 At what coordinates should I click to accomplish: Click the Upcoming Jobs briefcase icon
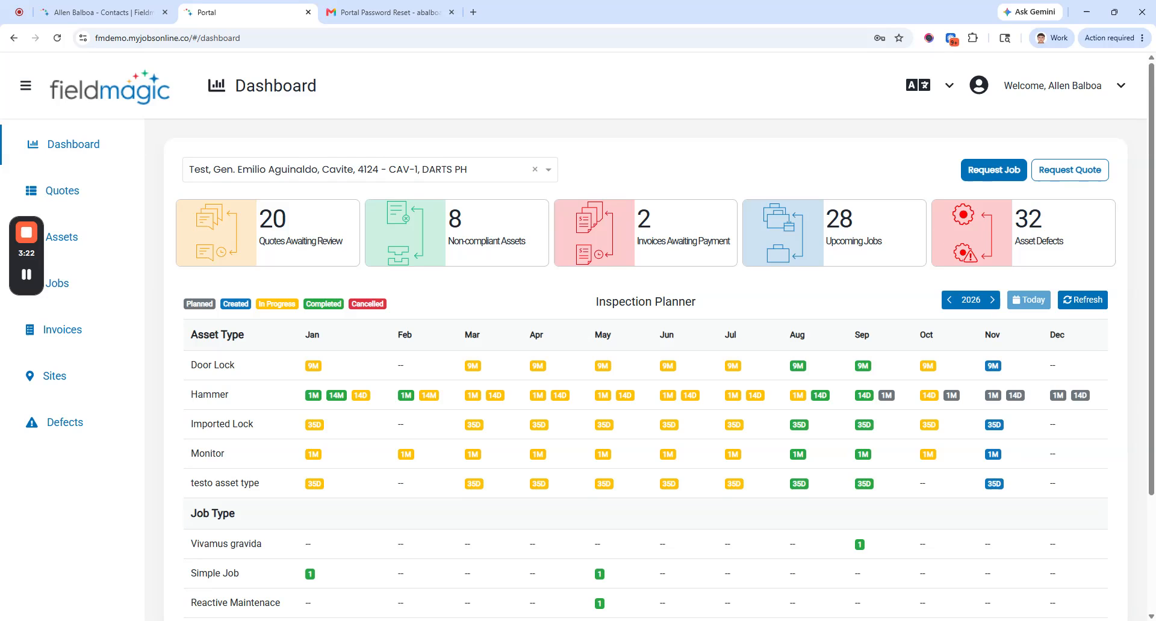point(783,233)
